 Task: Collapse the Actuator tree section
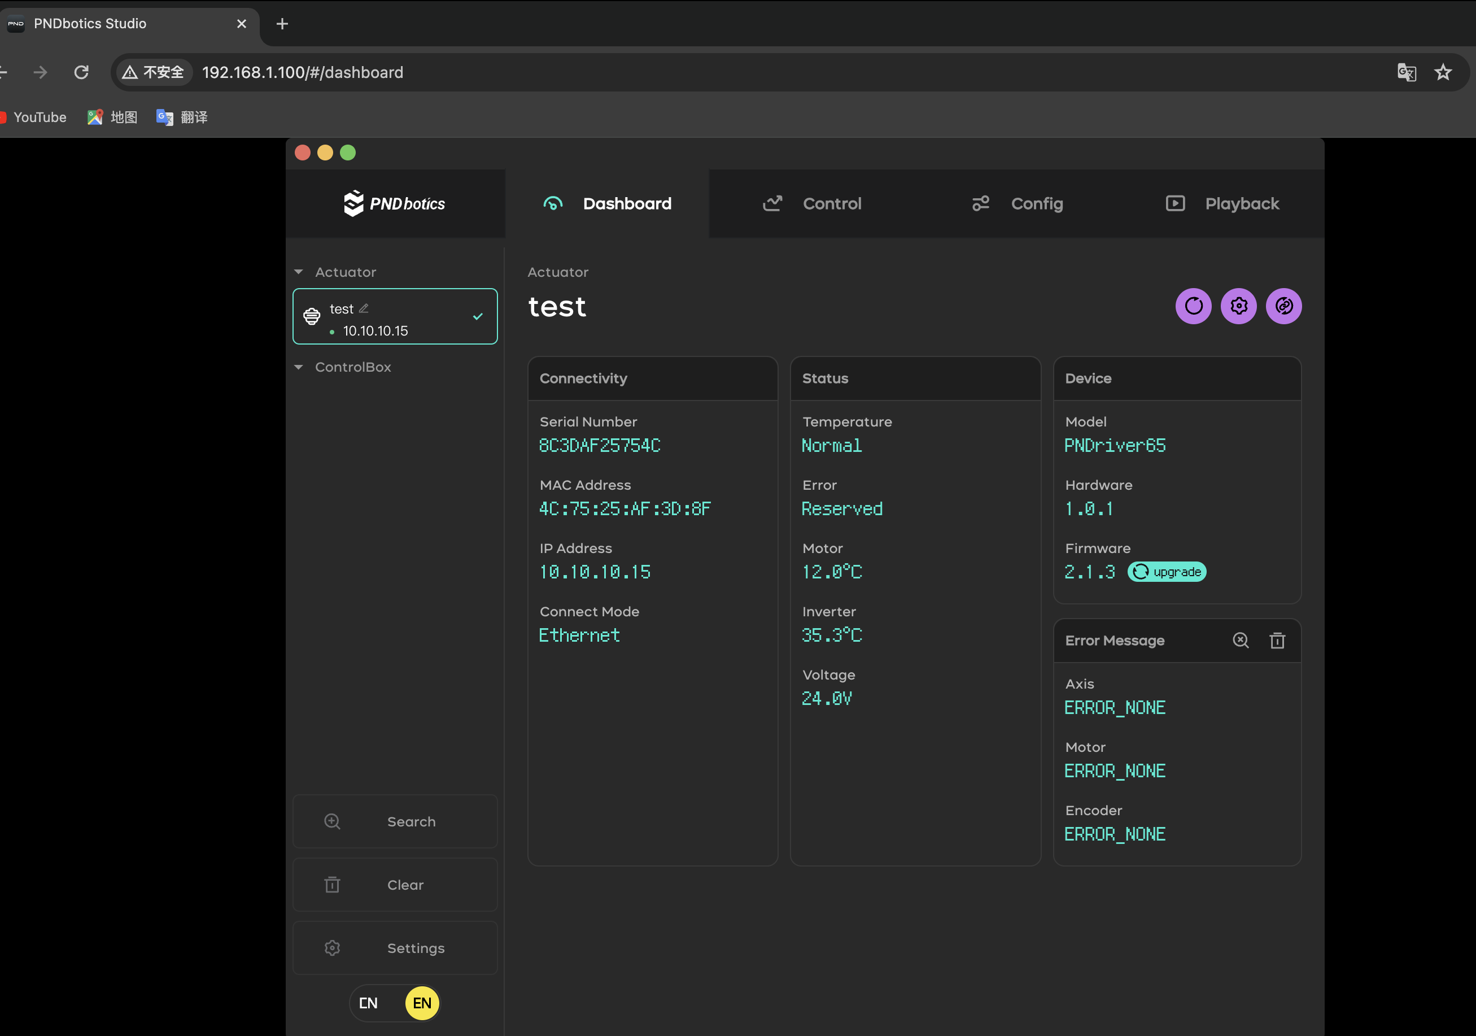click(299, 272)
